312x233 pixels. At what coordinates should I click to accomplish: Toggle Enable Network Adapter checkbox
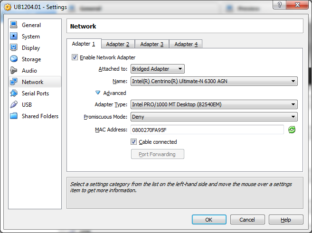[75, 57]
